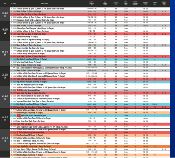Image resolution: width=175 pixels, height=158 pixels.
Task: Pick the 21 ДЕК ВТ date block
Action: coord(5,97)
